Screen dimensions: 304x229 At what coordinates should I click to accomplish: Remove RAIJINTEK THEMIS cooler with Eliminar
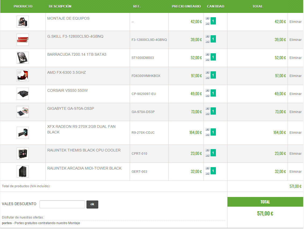point(295,154)
